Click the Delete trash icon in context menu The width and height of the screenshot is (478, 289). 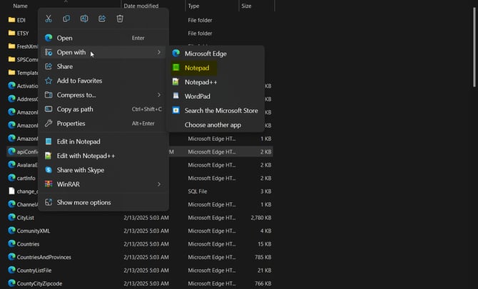pyautogui.click(x=120, y=19)
